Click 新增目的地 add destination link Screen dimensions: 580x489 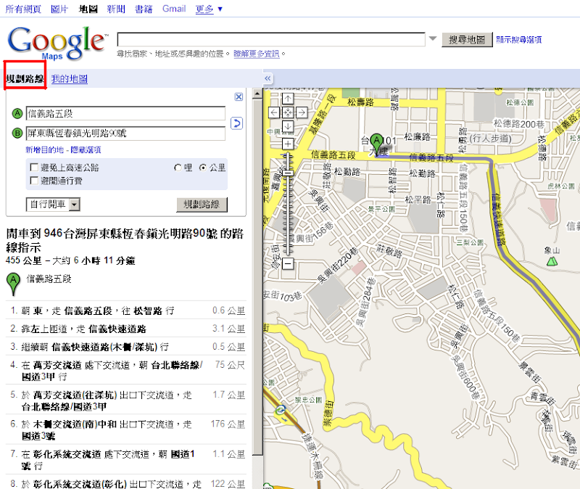[44, 149]
